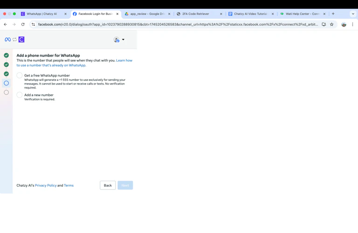The image size is (358, 233).
Task: Open the Chrome three-dot menu
Action: (352, 24)
